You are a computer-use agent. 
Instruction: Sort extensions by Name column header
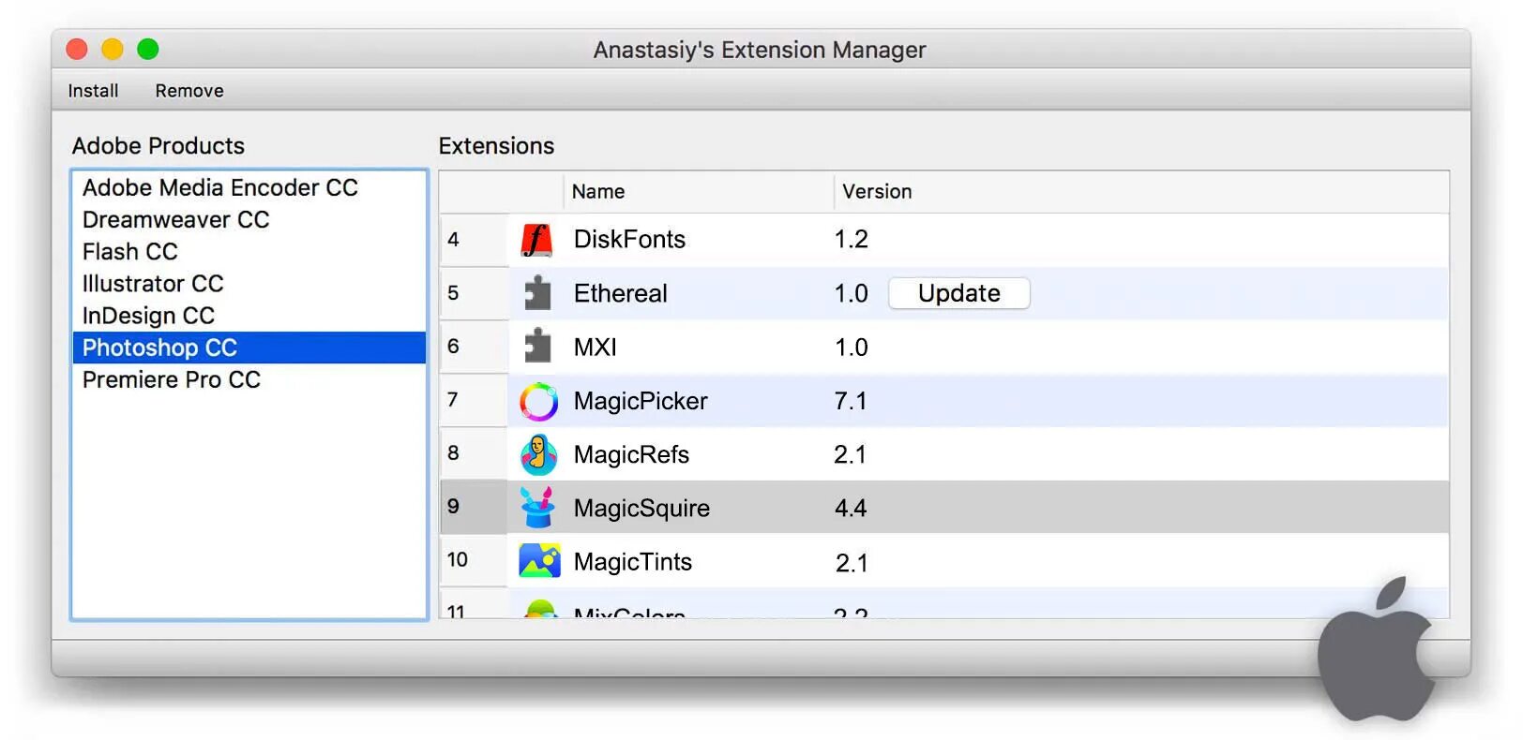(598, 192)
